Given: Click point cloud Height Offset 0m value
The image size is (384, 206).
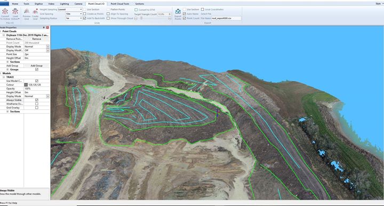Looking at the screenshot, I should pyautogui.click(x=37, y=58).
